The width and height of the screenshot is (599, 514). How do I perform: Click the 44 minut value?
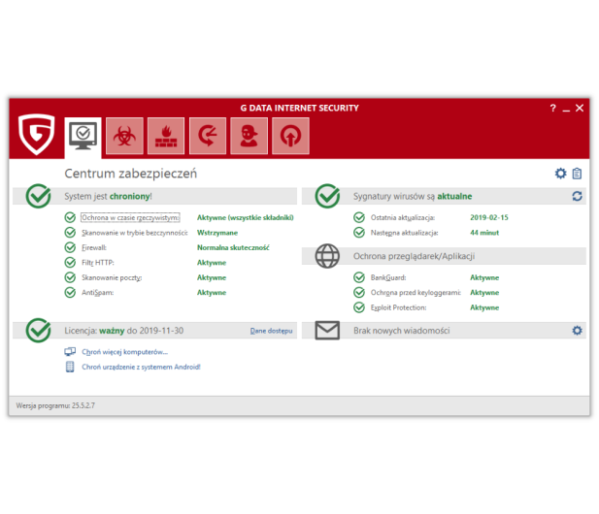(x=484, y=233)
